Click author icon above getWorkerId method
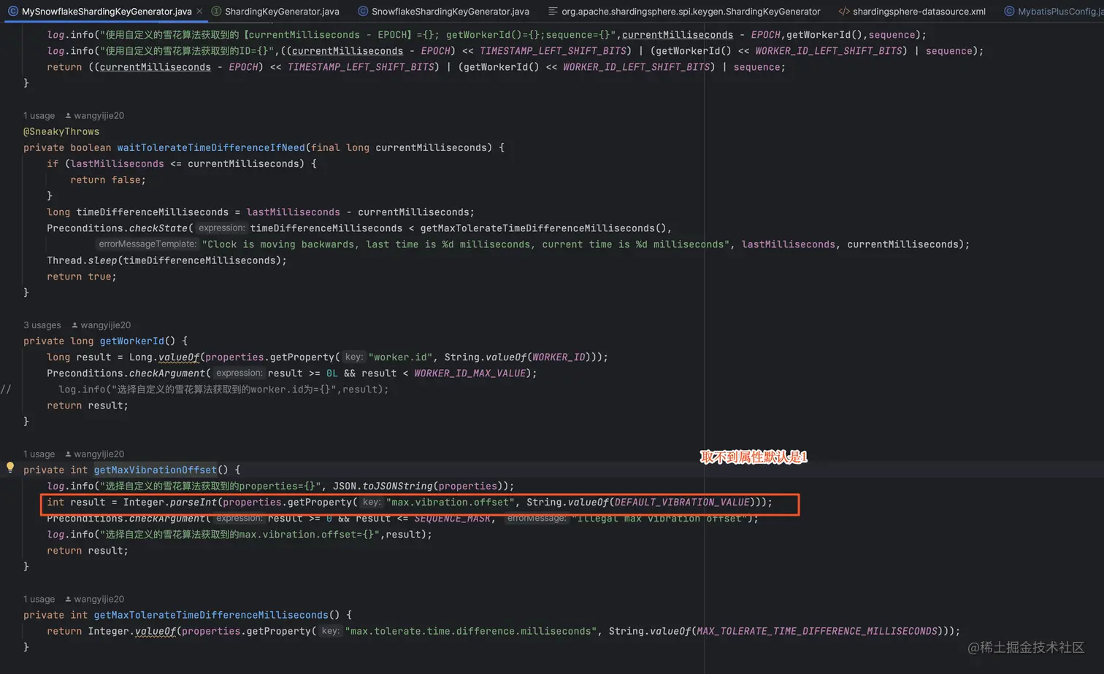Image resolution: width=1104 pixels, height=674 pixels. point(74,325)
